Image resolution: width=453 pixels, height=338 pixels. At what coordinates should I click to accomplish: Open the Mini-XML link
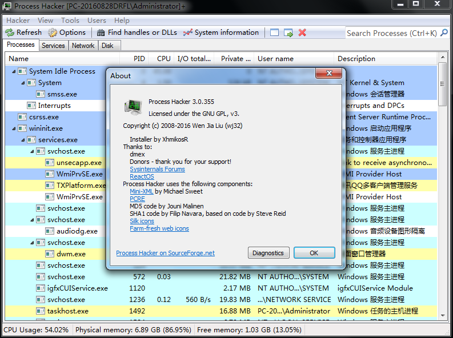point(141,191)
